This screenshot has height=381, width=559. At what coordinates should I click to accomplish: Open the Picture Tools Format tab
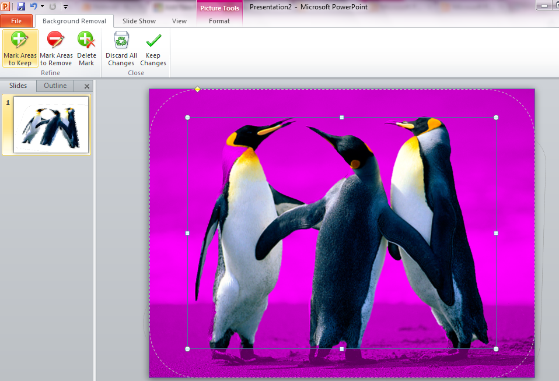coord(219,21)
